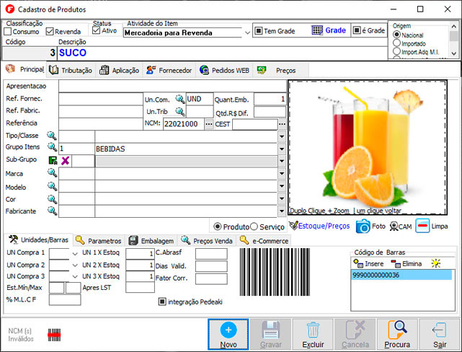Image resolution: width=462 pixels, height=352 pixels.
Task: Click the magnifier next to Un.Com.
Action: [x=179, y=99]
